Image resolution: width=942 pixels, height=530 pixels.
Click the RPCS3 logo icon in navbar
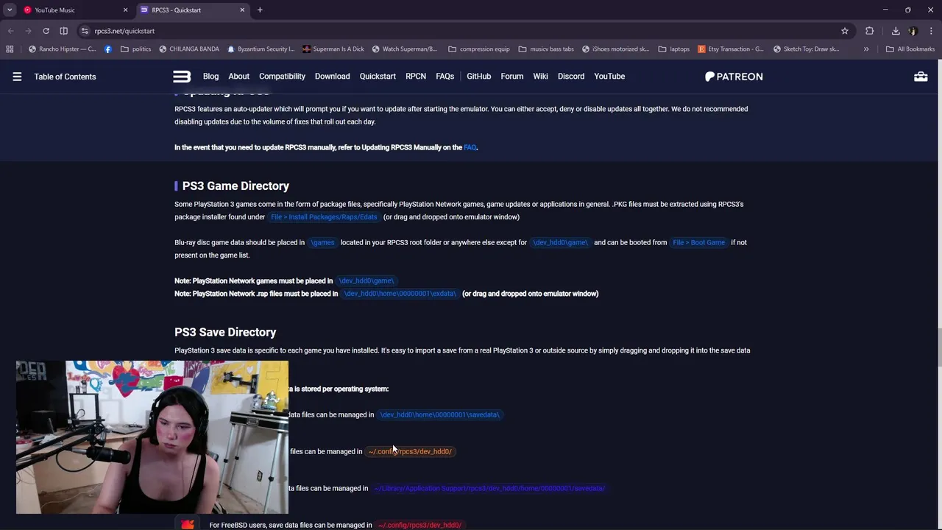(182, 77)
